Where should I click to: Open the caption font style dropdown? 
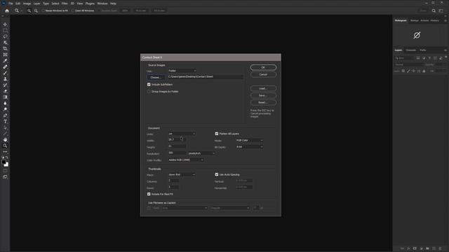230,208
